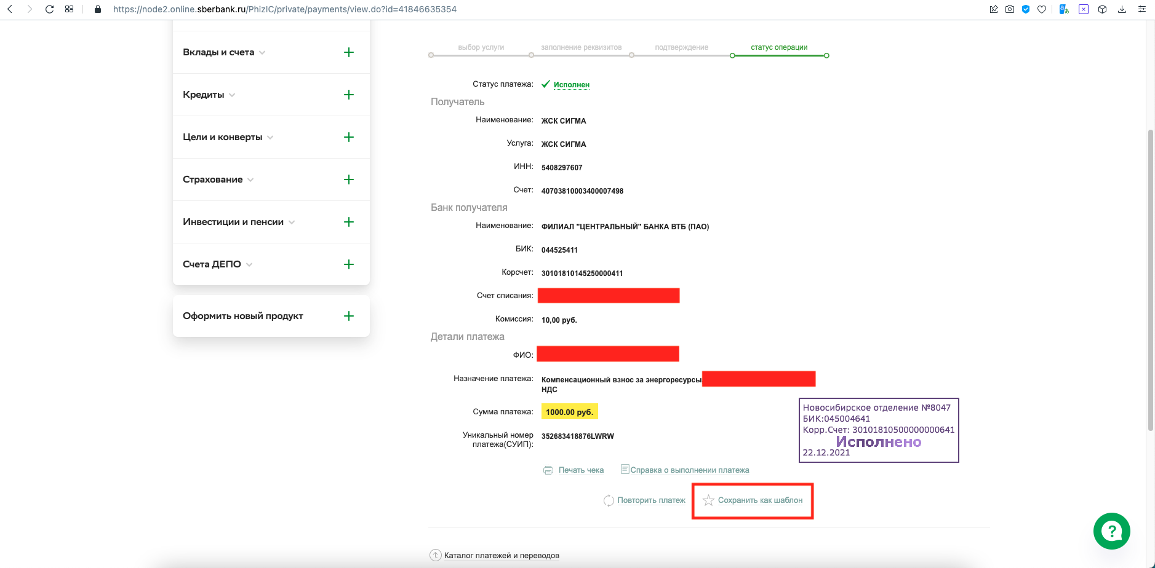
Task: Click the plus icon next to Счета ДЕПО
Action: point(349,264)
